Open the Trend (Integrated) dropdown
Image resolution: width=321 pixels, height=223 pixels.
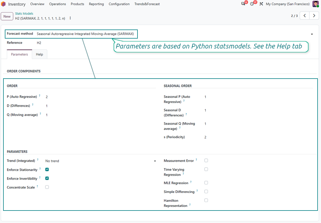(x=101, y=161)
